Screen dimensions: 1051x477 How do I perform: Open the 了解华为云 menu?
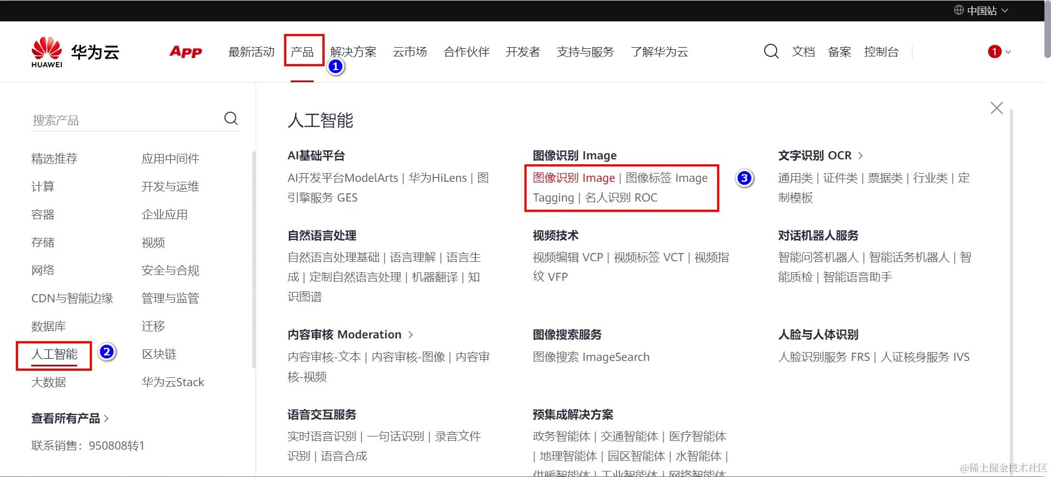(659, 52)
